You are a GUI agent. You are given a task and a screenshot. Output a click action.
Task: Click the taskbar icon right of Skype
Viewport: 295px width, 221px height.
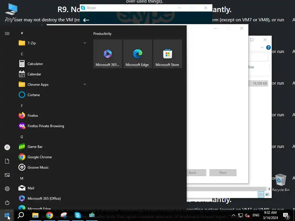[x=92, y=215]
